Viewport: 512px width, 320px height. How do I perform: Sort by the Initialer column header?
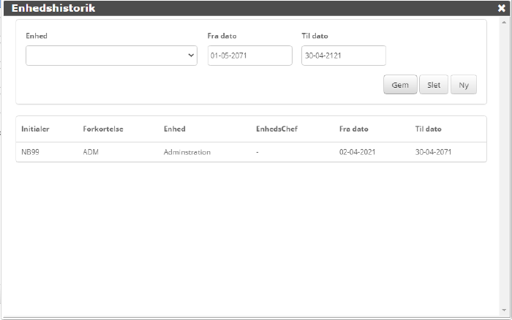tap(35, 129)
